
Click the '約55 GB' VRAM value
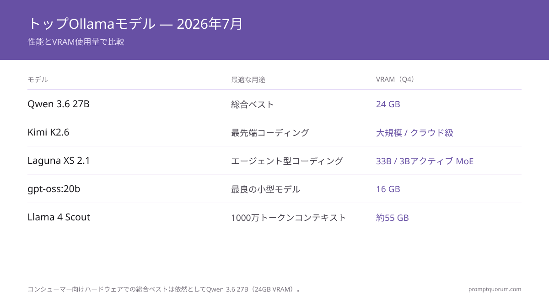click(x=393, y=218)
